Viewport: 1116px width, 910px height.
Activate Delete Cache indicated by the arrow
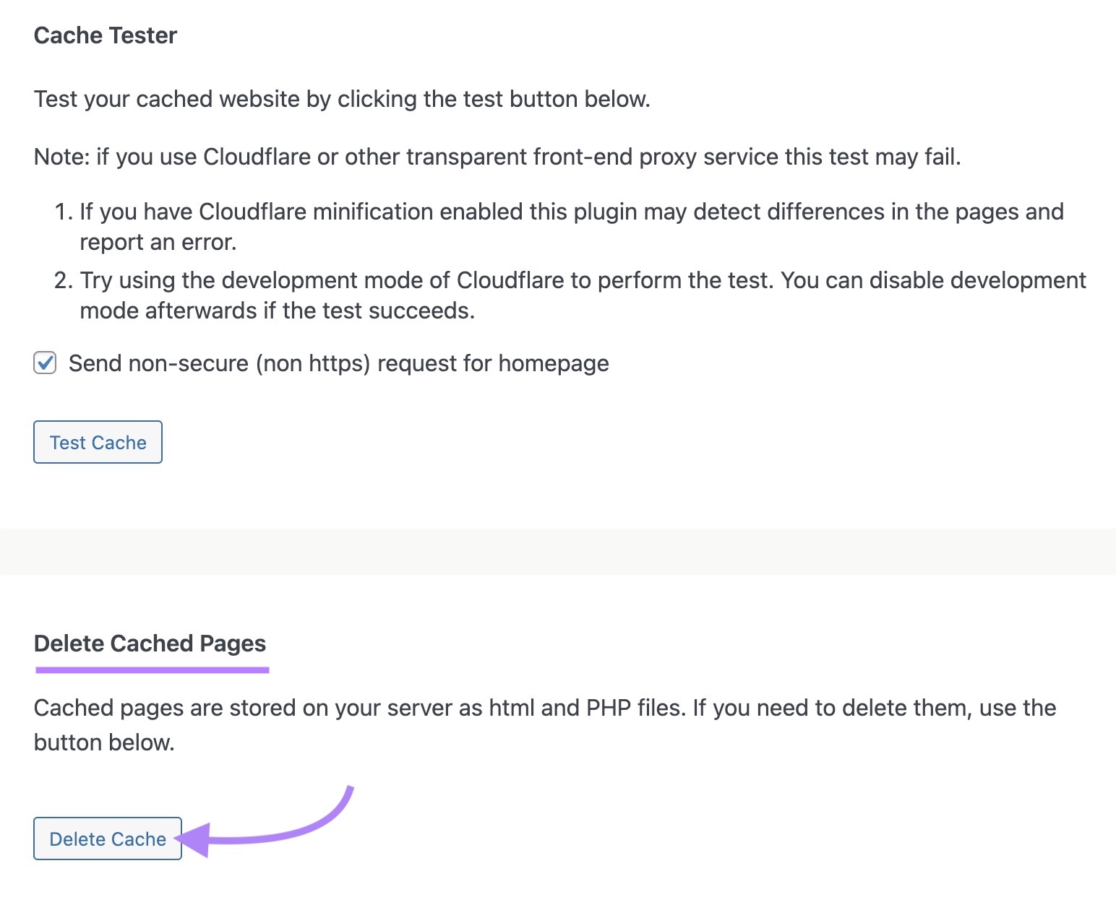107,838
